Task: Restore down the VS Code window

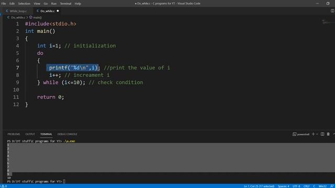Action: pyautogui.click(x=328, y=4)
